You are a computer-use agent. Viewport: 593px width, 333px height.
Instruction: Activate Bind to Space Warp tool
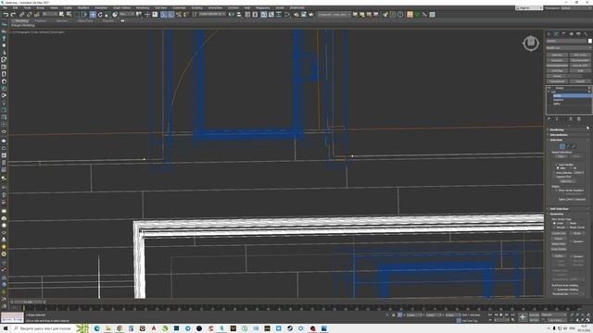pos(37,15)
